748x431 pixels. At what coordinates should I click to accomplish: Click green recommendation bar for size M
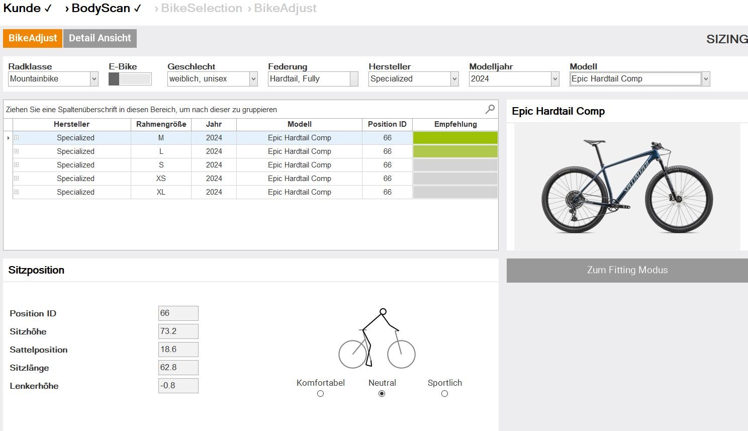tap(455, 138)
